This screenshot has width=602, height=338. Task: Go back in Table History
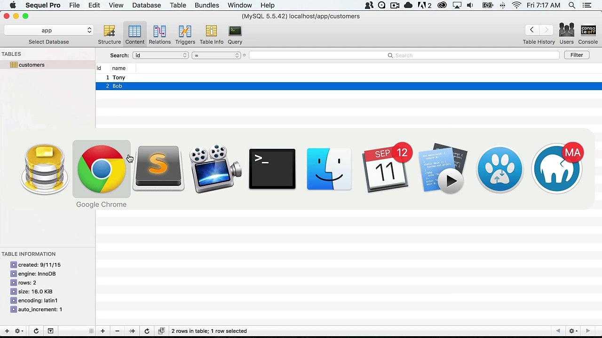tap(532, 30)
